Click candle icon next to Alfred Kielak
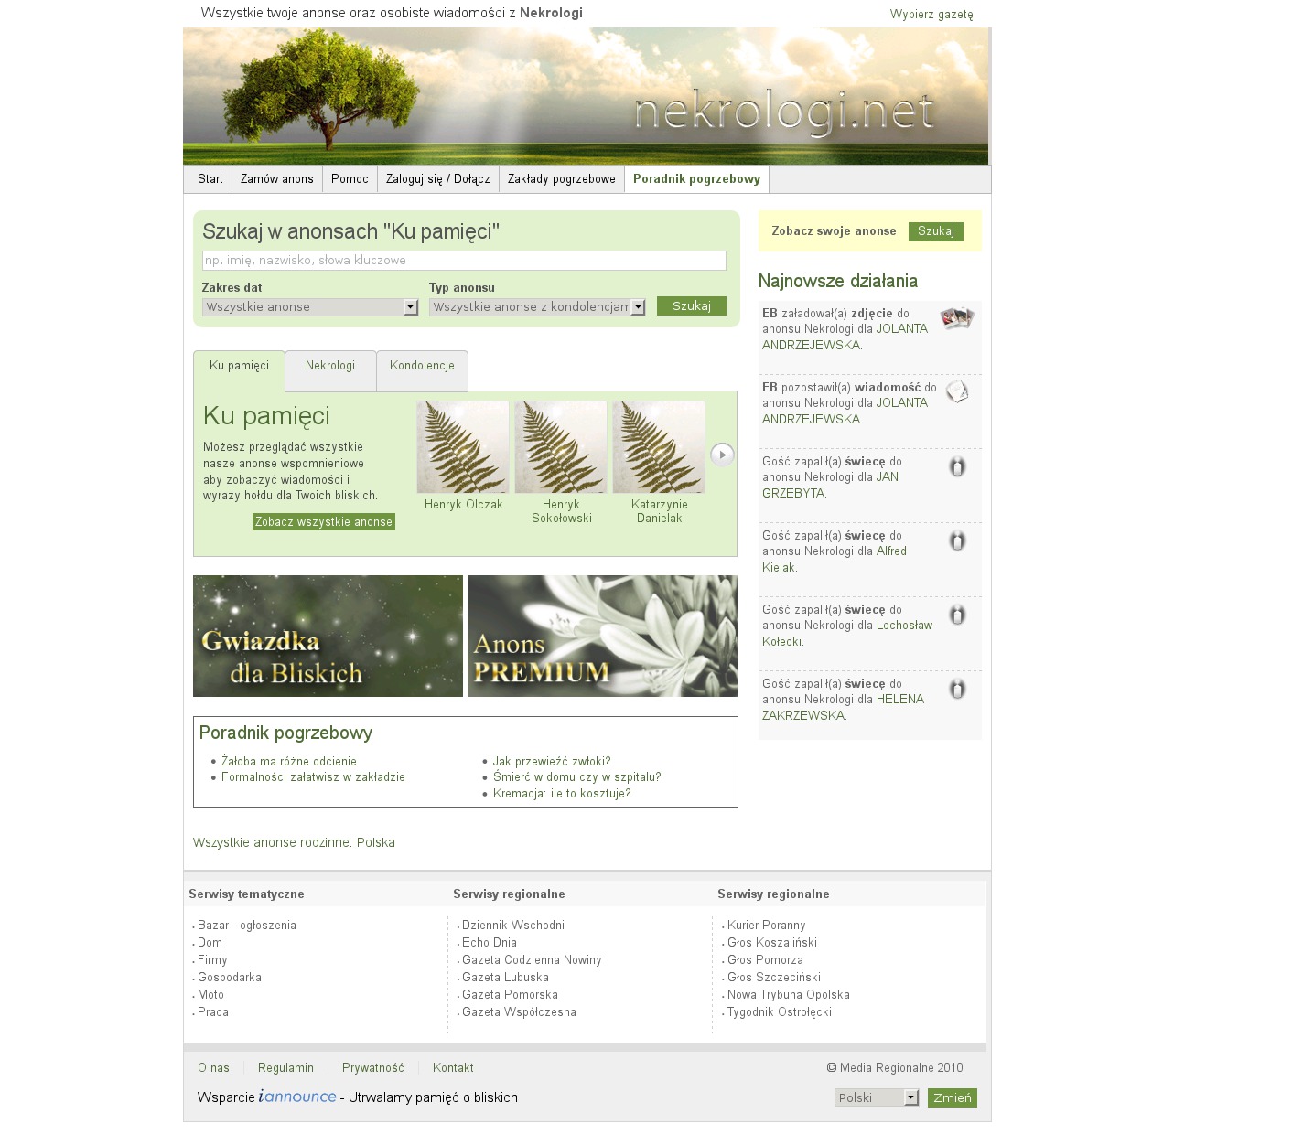This screenshot has height=1145, width=1303. pyautogui.click(x=957, y=541)
